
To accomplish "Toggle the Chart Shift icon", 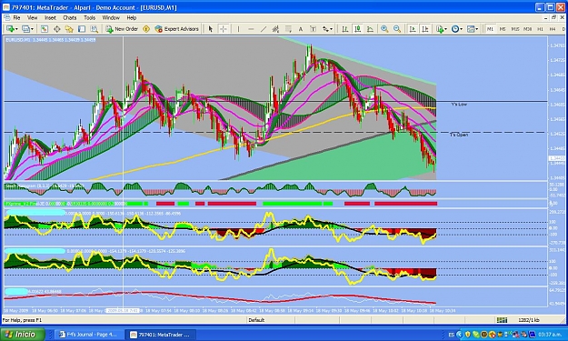I will coord(425,29).
